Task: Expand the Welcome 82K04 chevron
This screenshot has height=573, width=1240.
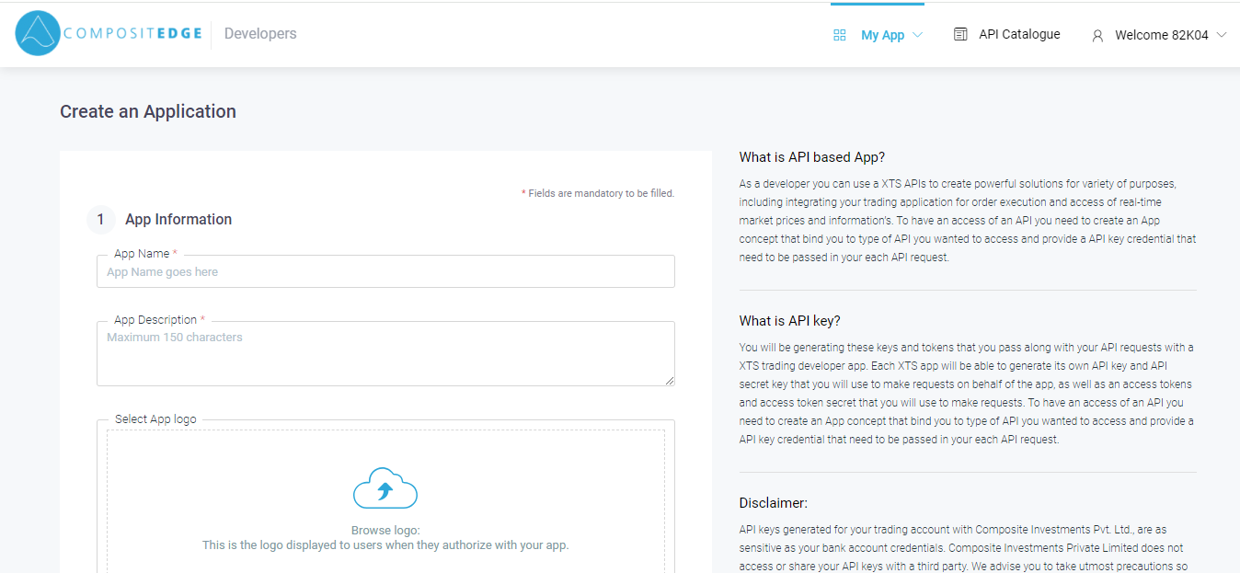Action: [1222, 35]
